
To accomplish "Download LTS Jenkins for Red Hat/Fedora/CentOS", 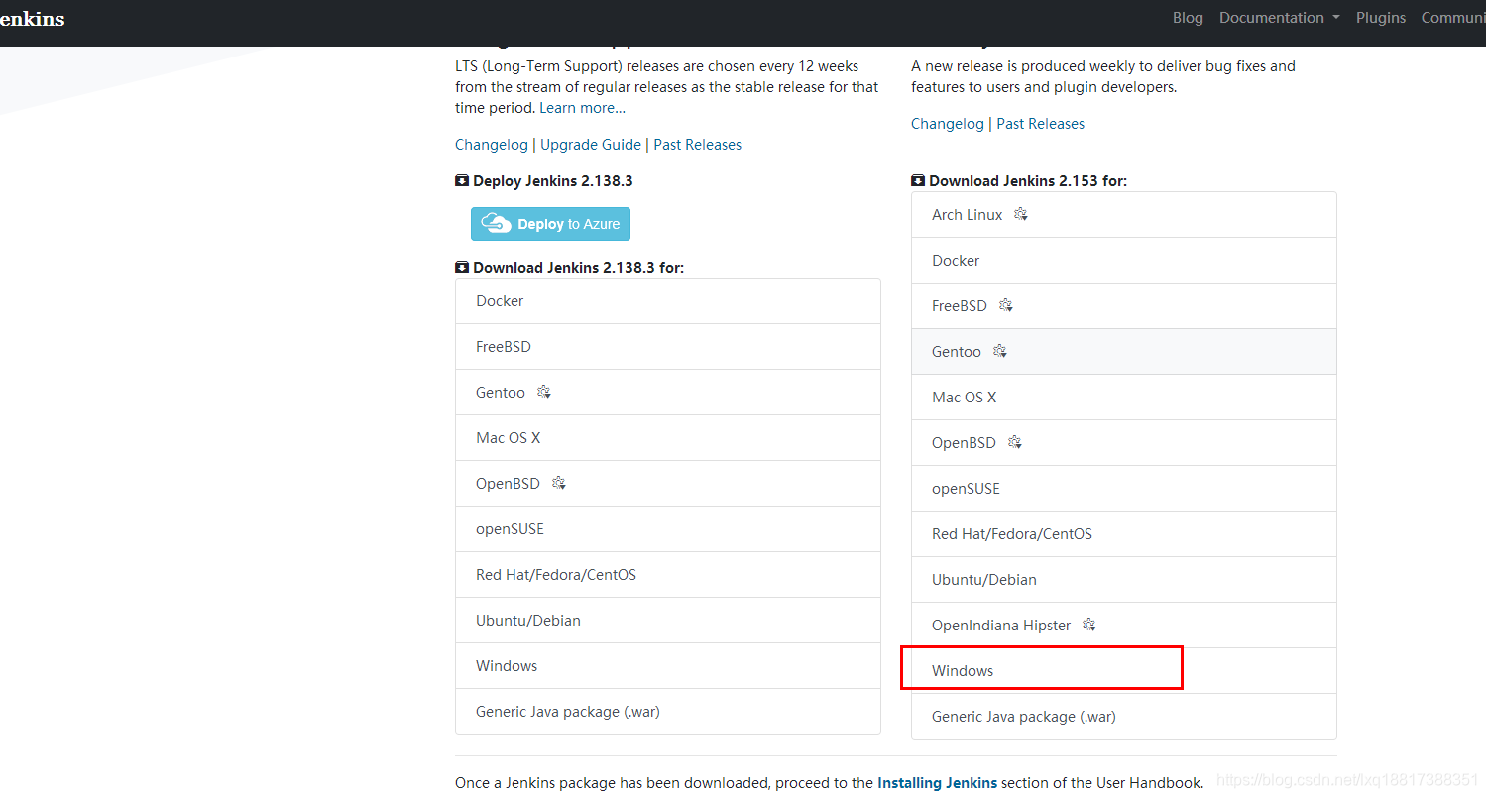I will point(668,575).
